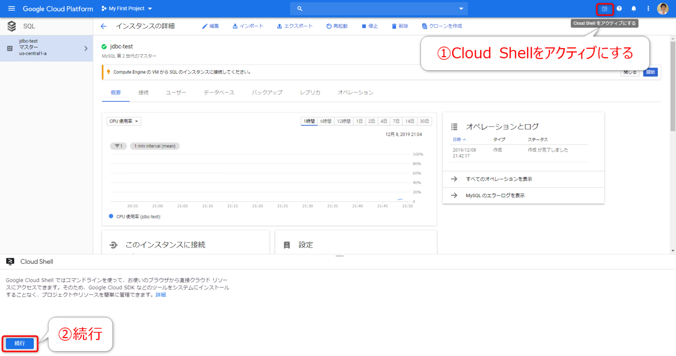Click the SQL product stack icon
The width and height of the screenshot is (676, 356).
(x=12, y=26)
